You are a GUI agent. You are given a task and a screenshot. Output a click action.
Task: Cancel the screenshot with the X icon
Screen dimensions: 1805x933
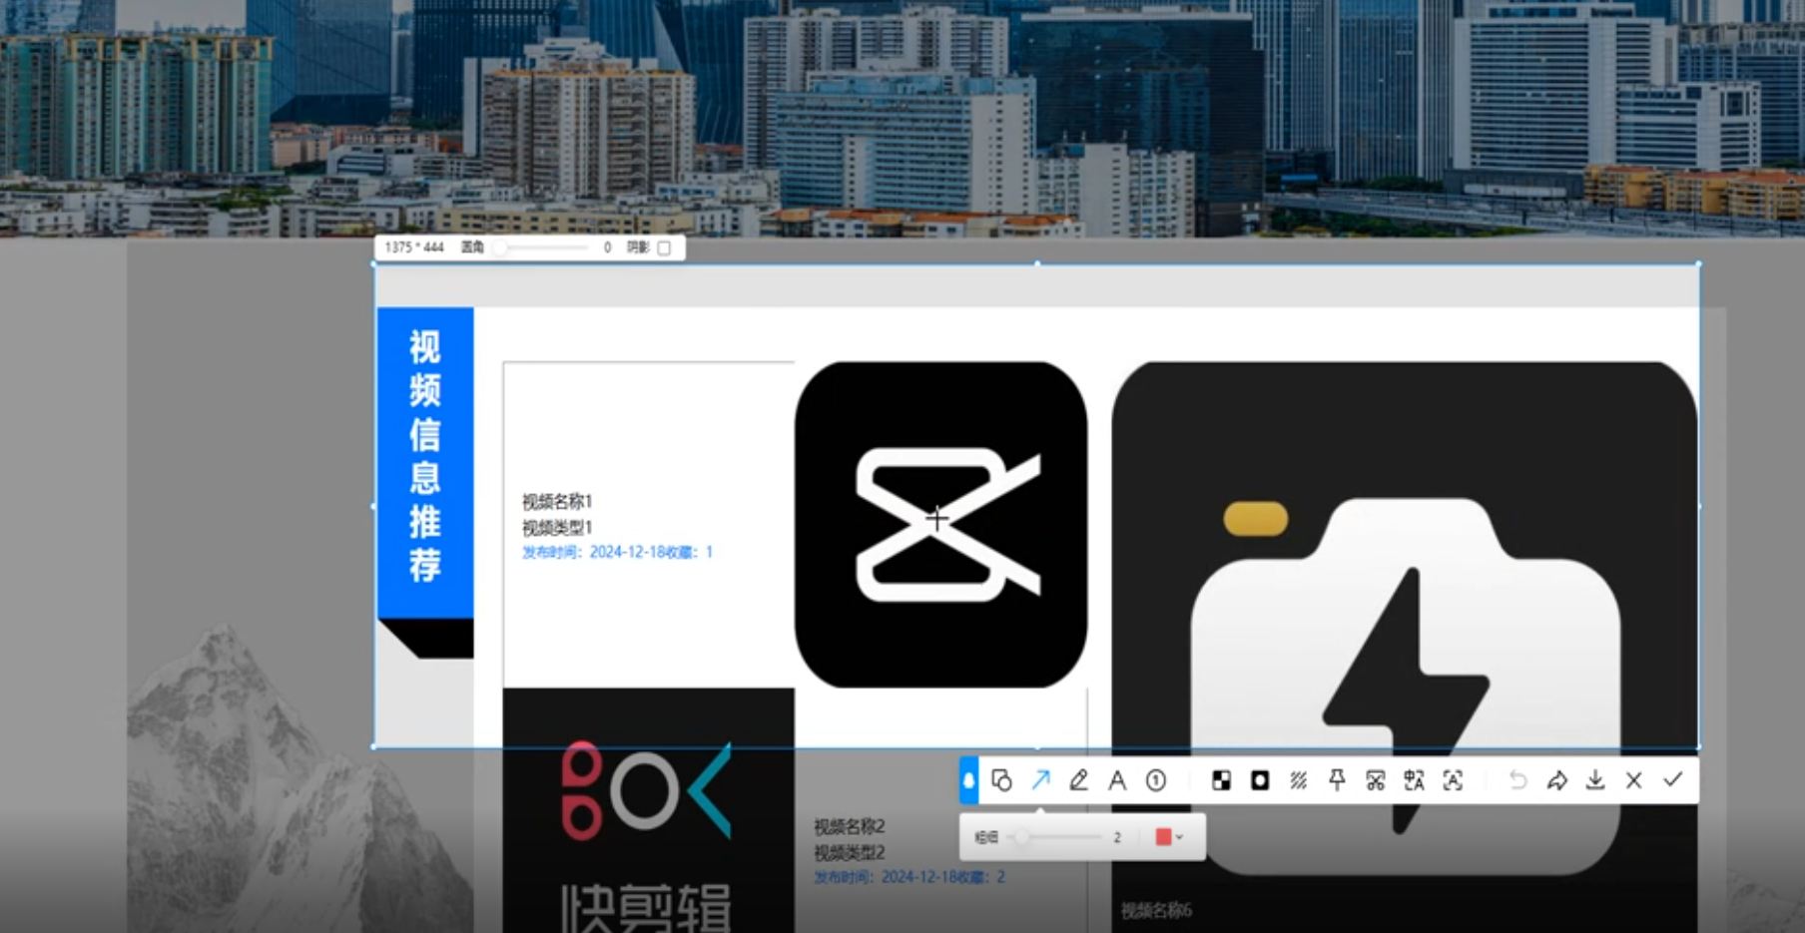tap(1634, 780)
